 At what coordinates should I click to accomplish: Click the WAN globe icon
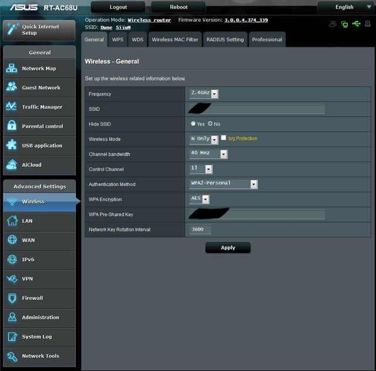(12, 240)
